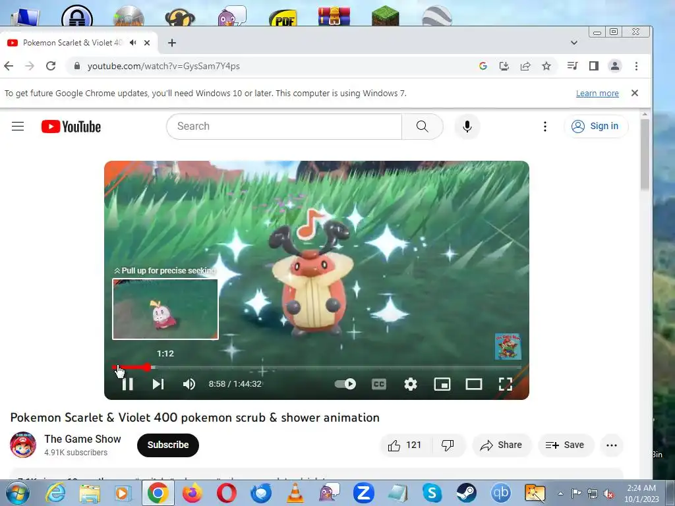Open Opera from taskbar
This screenshot has width=675, height=506.
[227, 493]
